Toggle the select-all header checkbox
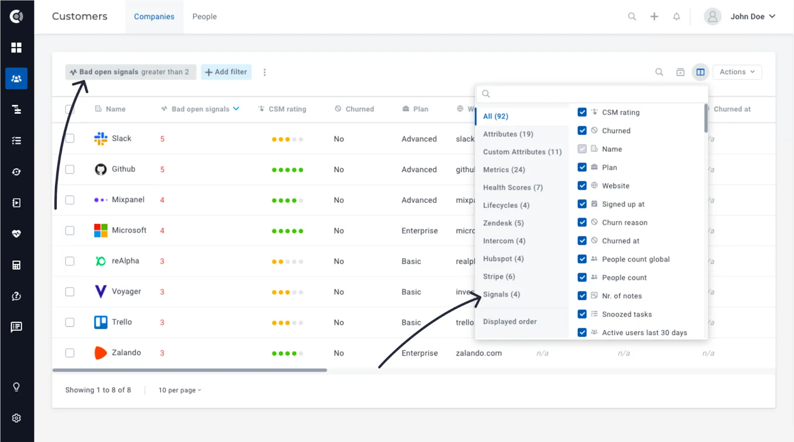Image resolution: width=794 pixels, height=442 pixels. coord(70,109)
